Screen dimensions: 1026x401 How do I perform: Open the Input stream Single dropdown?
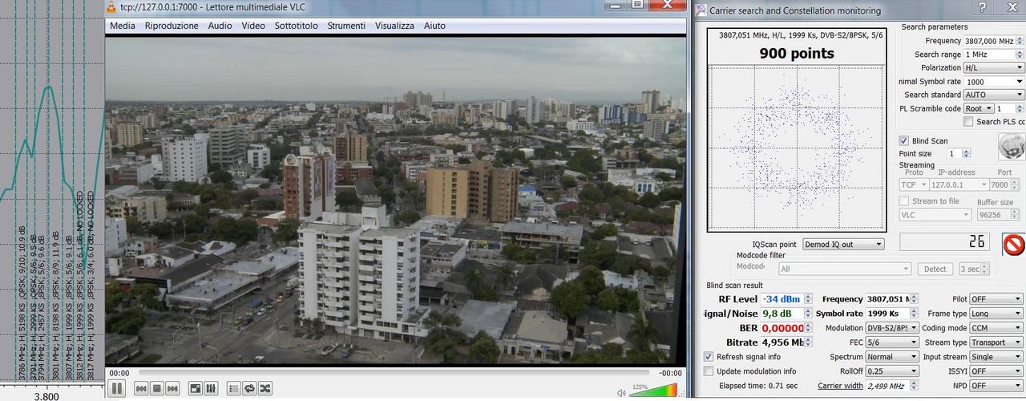[x=996, y=357]
